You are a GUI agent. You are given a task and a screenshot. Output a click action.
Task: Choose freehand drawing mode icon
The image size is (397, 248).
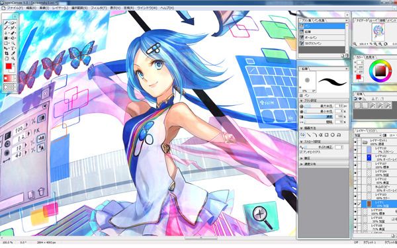(302, 135)
